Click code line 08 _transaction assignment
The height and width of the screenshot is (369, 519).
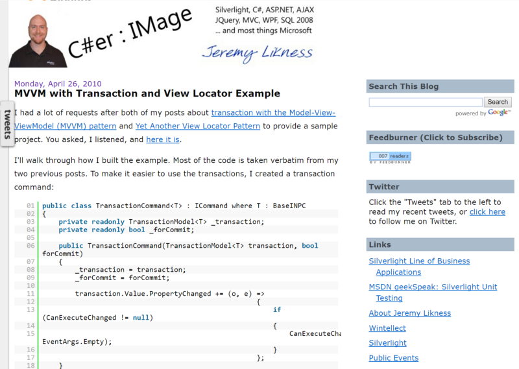(x=130, y=270)
